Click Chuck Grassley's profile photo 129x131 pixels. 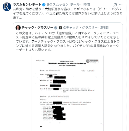pos(18,28)
